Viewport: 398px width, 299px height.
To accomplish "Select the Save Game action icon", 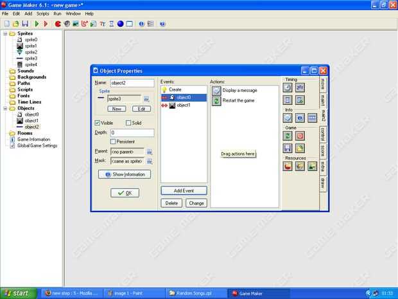I will pos(288,149).
